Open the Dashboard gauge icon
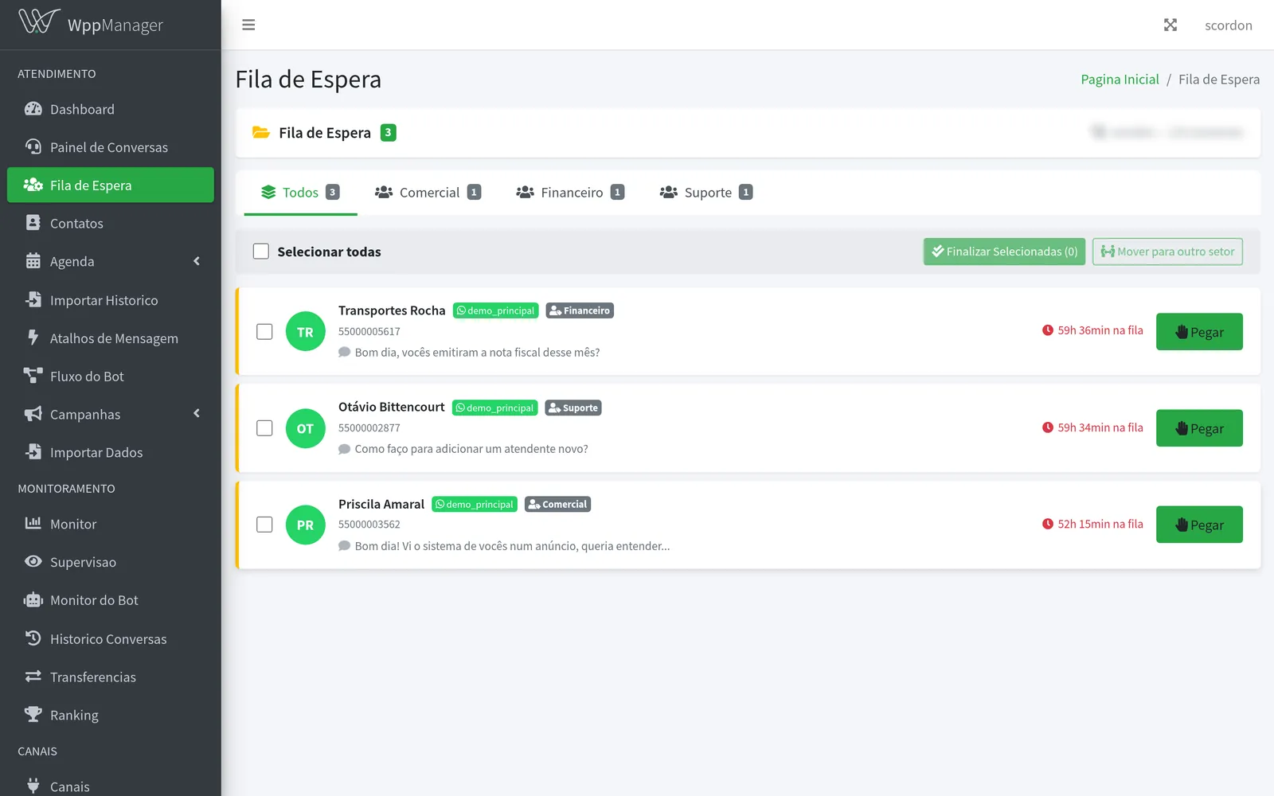The width and height of the screenshot is (1274, 796). tap(33, 109)
